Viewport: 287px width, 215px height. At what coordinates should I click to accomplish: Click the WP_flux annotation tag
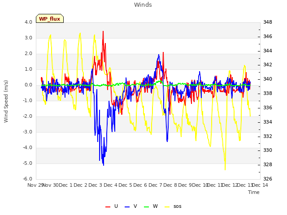tap(50, 18)
